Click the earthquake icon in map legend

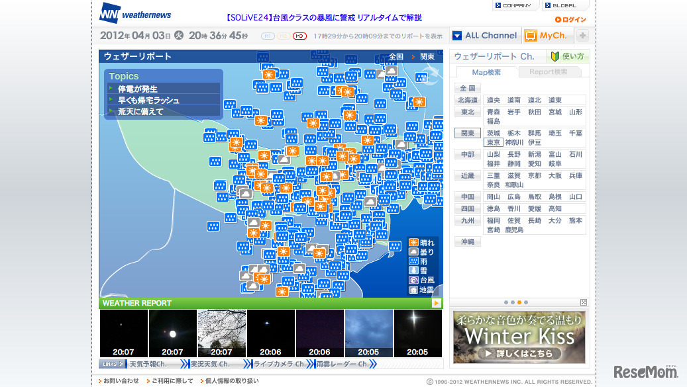point(413,290)
